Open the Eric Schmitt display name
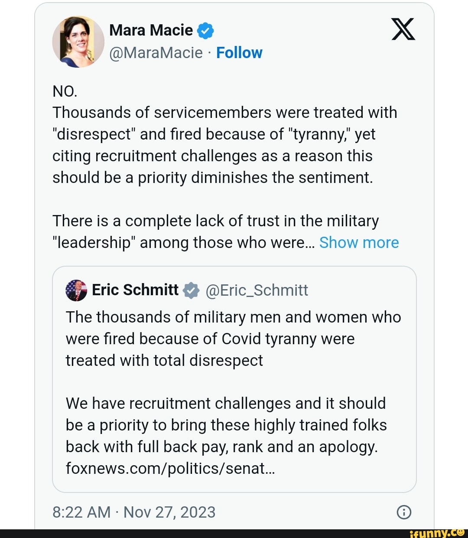Viewport: 468px width, 538px height. 135,290
